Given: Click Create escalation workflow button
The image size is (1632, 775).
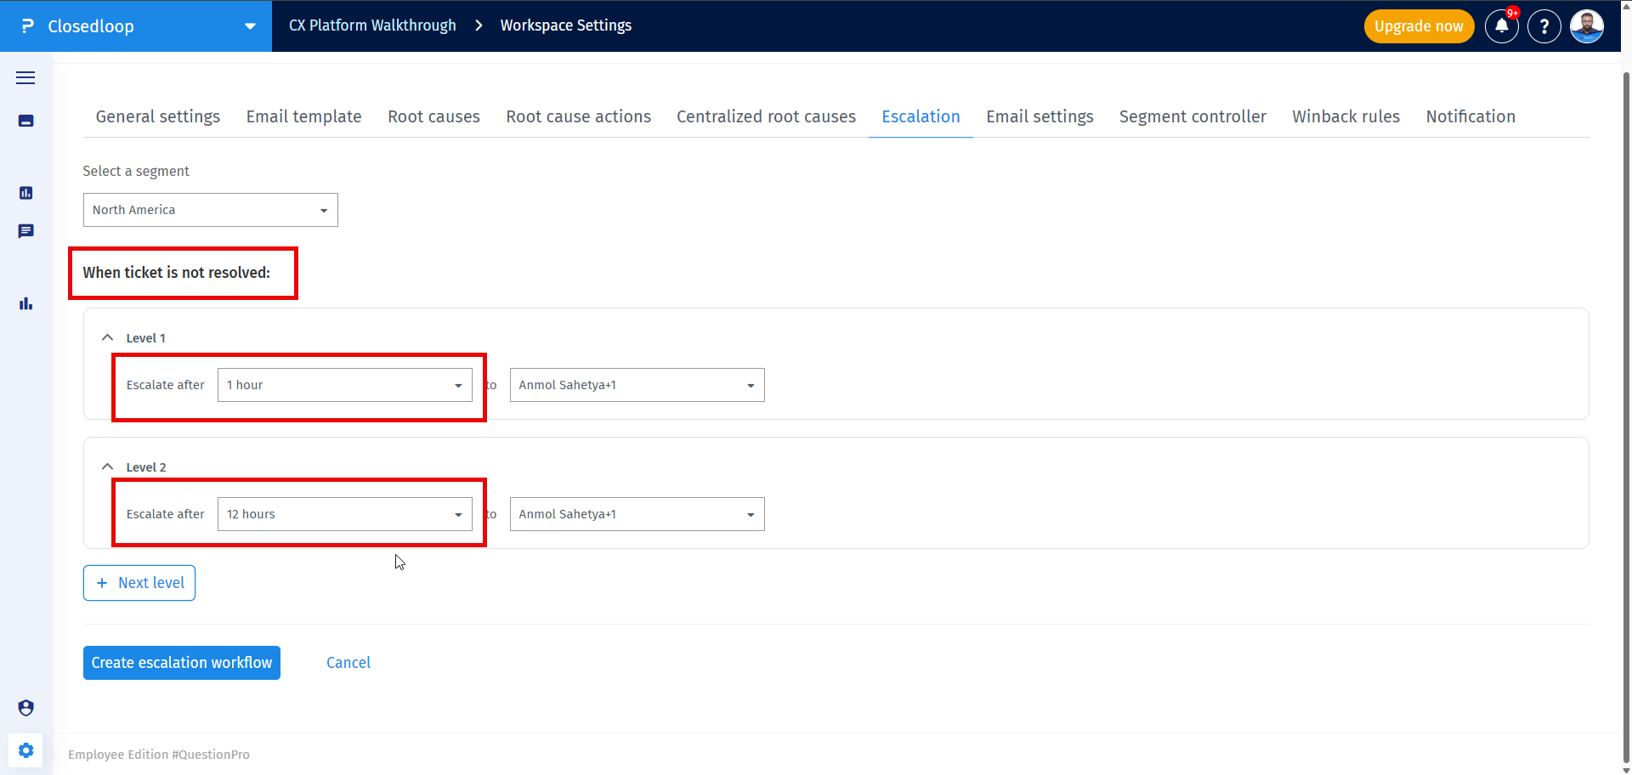Looking at the screenshot, I should [182, 663].
